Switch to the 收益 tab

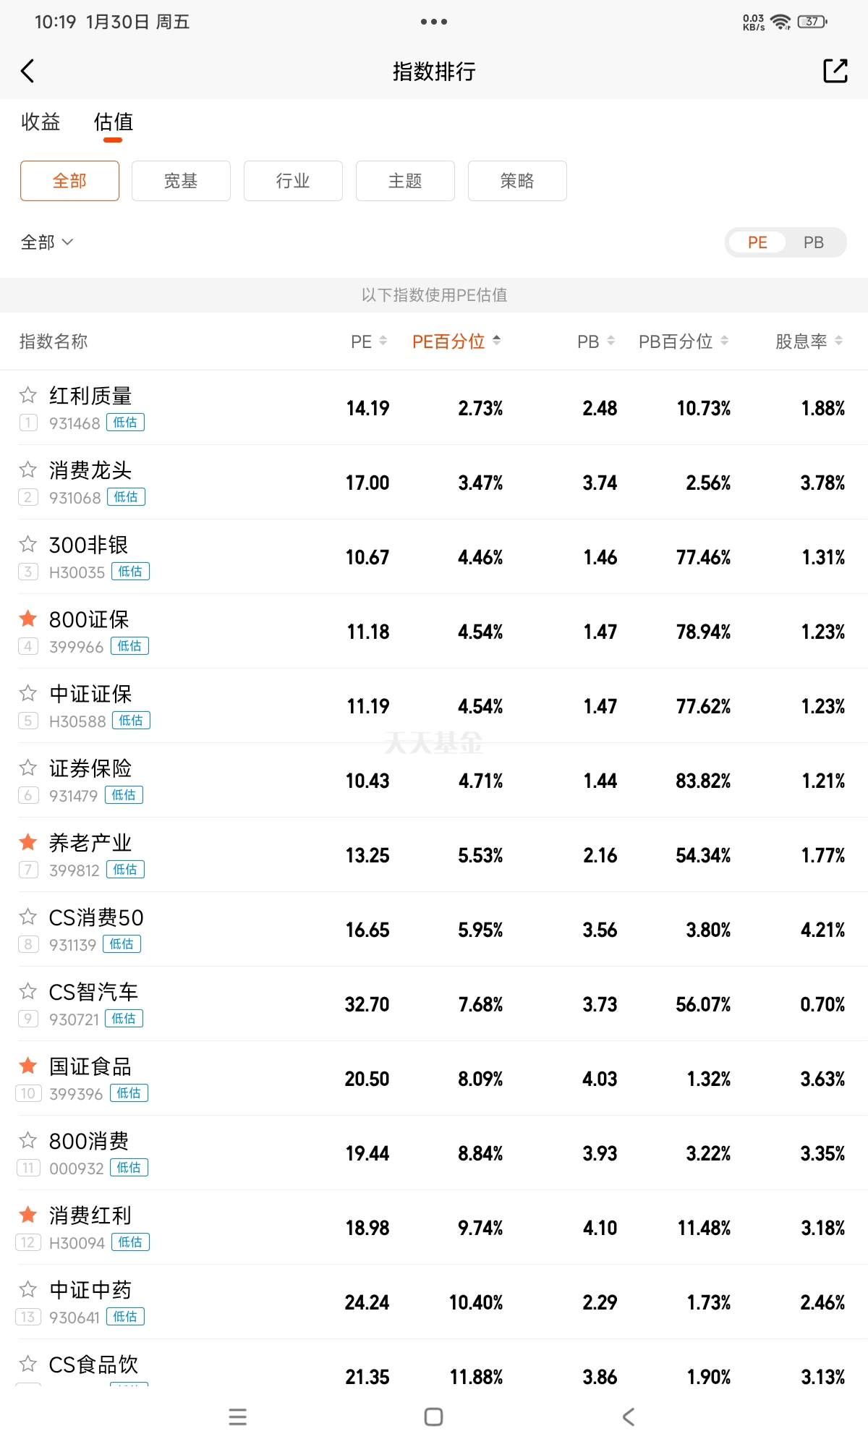41,122
